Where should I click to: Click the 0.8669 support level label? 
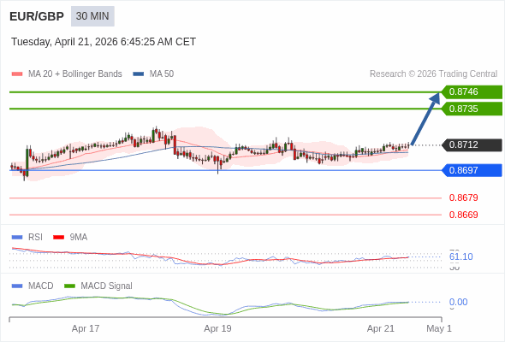pos(463,215)
